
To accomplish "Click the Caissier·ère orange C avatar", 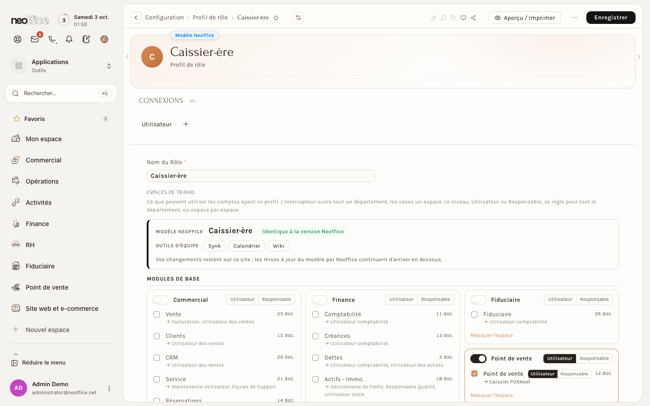I will pos(152,57).
